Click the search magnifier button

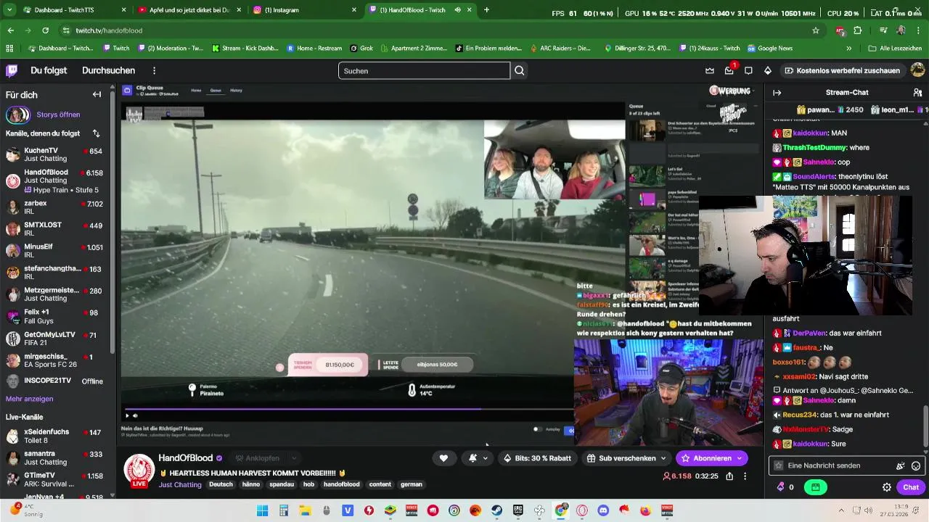[x=520, y=70]
